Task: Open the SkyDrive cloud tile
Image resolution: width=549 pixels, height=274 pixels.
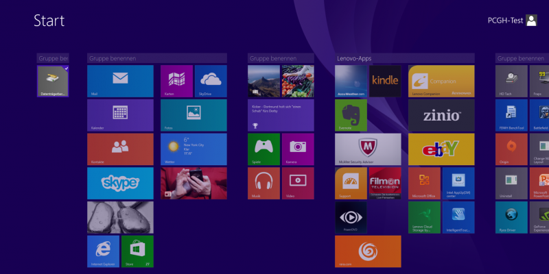Action: pos(211,81)
